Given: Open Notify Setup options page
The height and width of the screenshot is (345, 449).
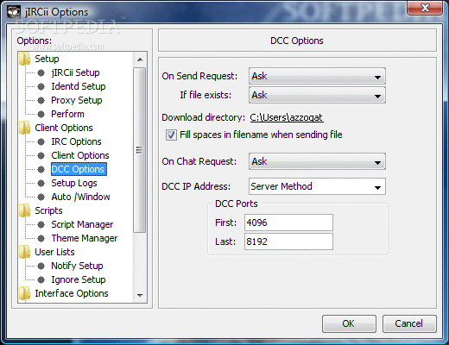Looking at the screenshot, I should 77,266.
